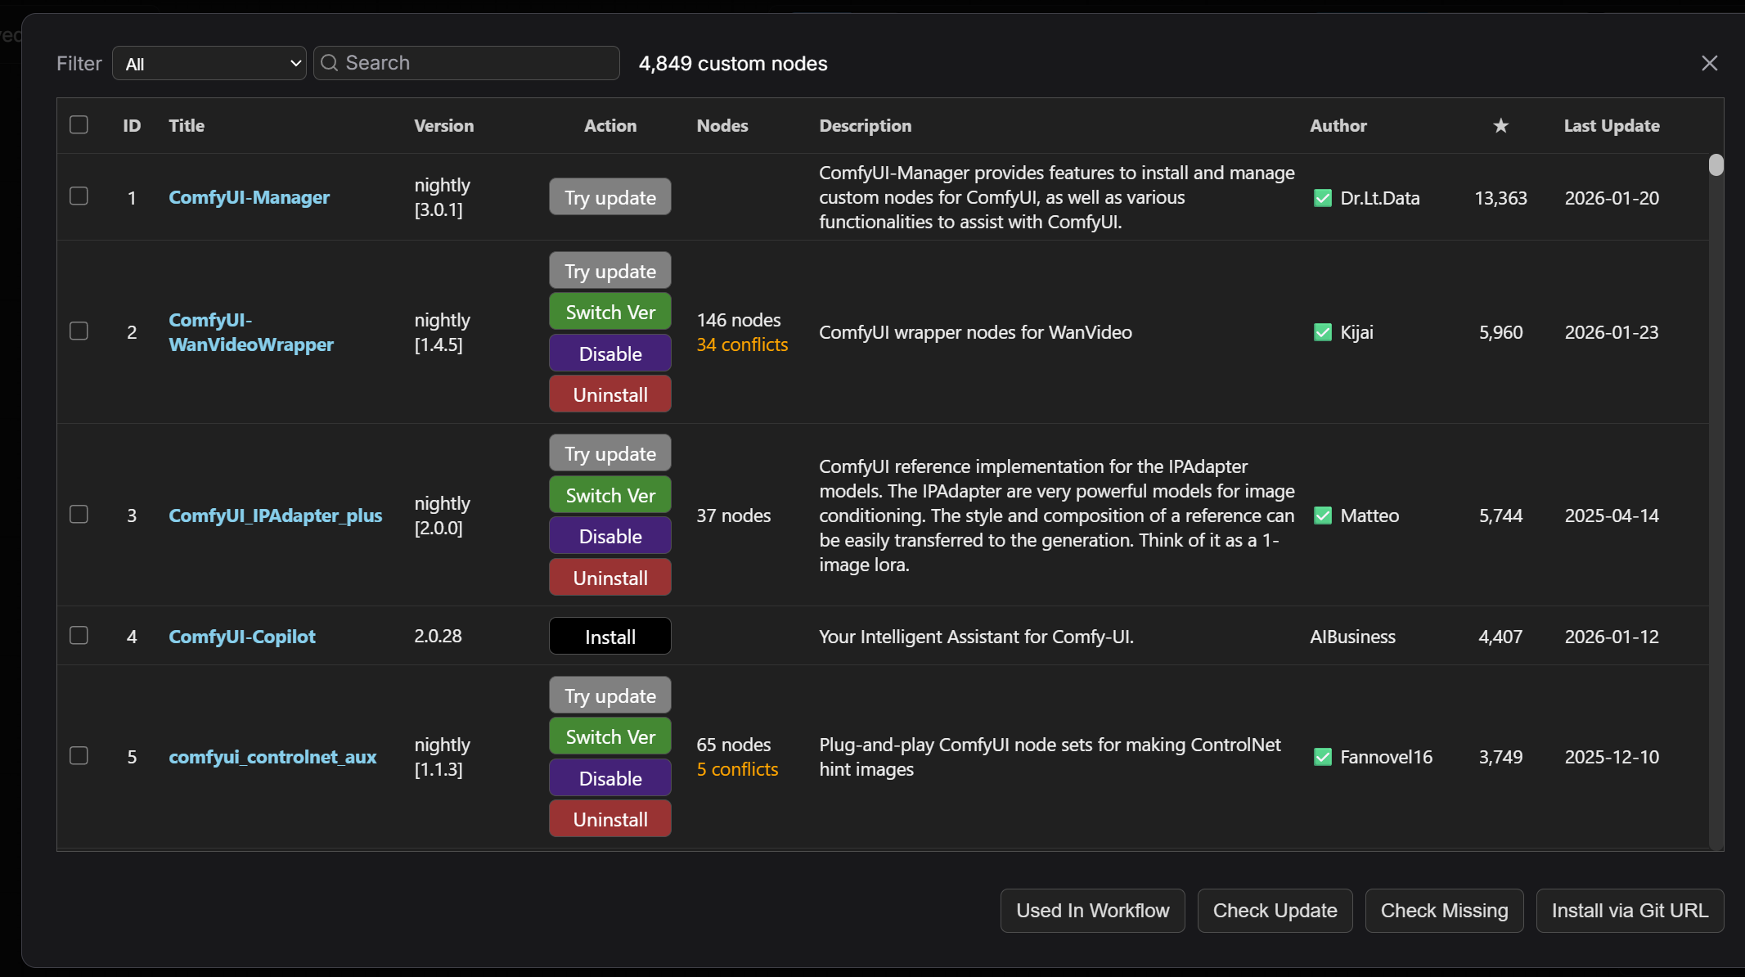Sort table by Title column header
This screenshot has height=977, width=1745.
pyautogui.click(x=187, y=125)
